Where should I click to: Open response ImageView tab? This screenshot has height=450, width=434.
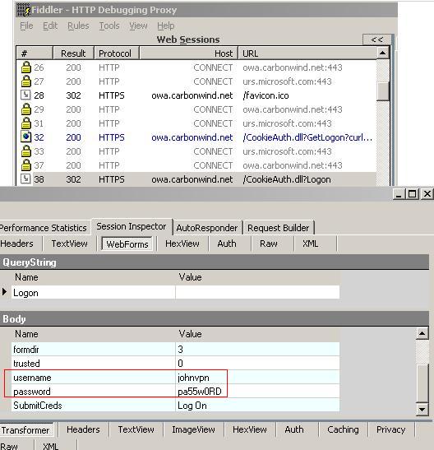click(193, 429)
